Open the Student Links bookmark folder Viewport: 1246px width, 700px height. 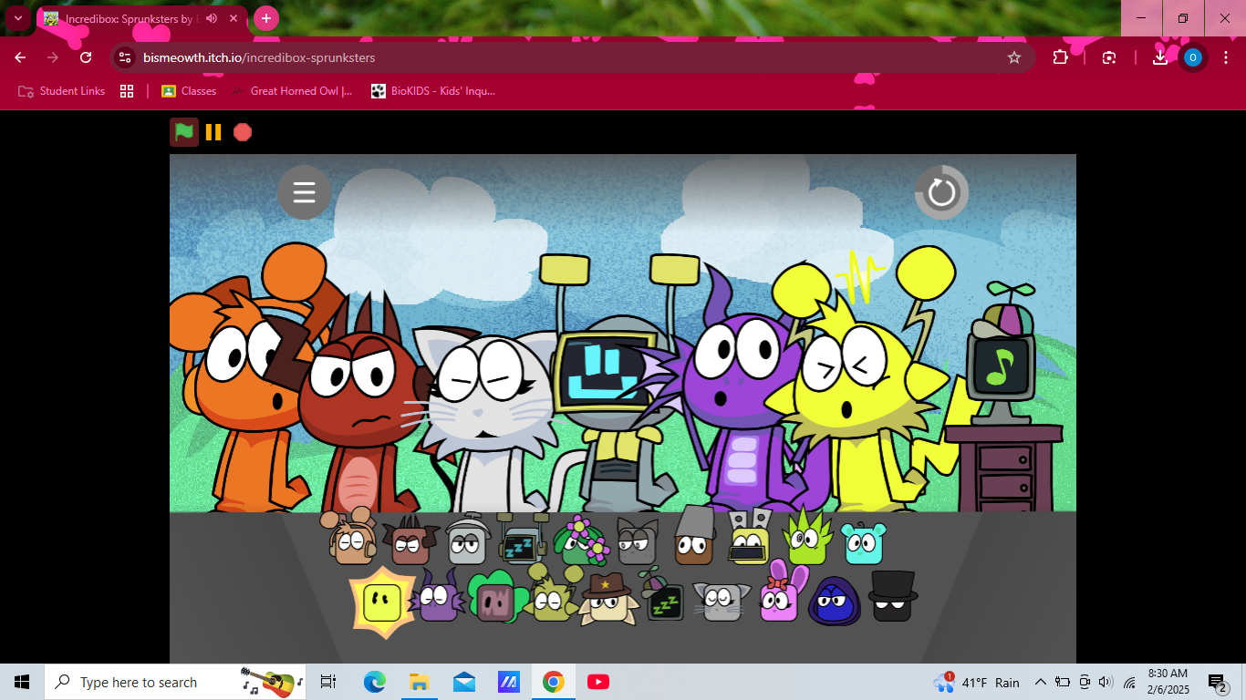(61, 91)
